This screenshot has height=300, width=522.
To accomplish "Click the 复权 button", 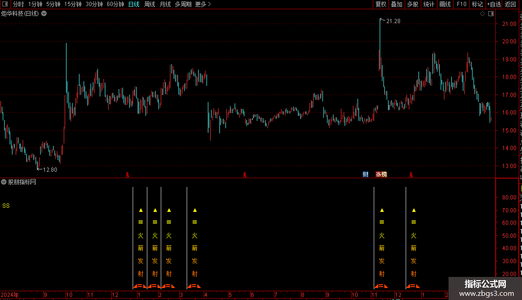I will 381,4.
